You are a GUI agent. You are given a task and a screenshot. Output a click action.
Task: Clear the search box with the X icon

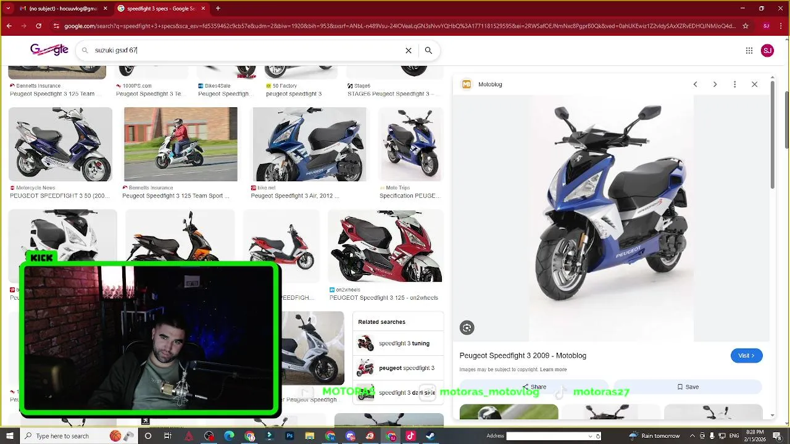(408, 51)
